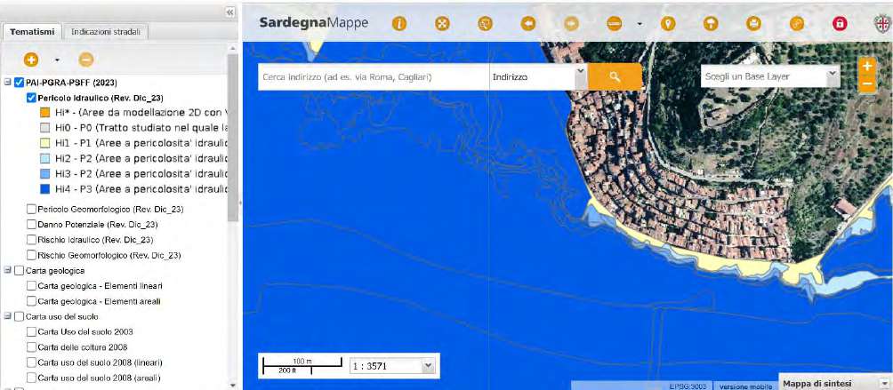Click the print map icon

[x=754, y=24]
